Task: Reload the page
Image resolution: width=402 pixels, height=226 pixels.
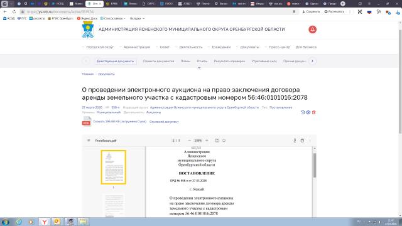Action: click(14, 12)
